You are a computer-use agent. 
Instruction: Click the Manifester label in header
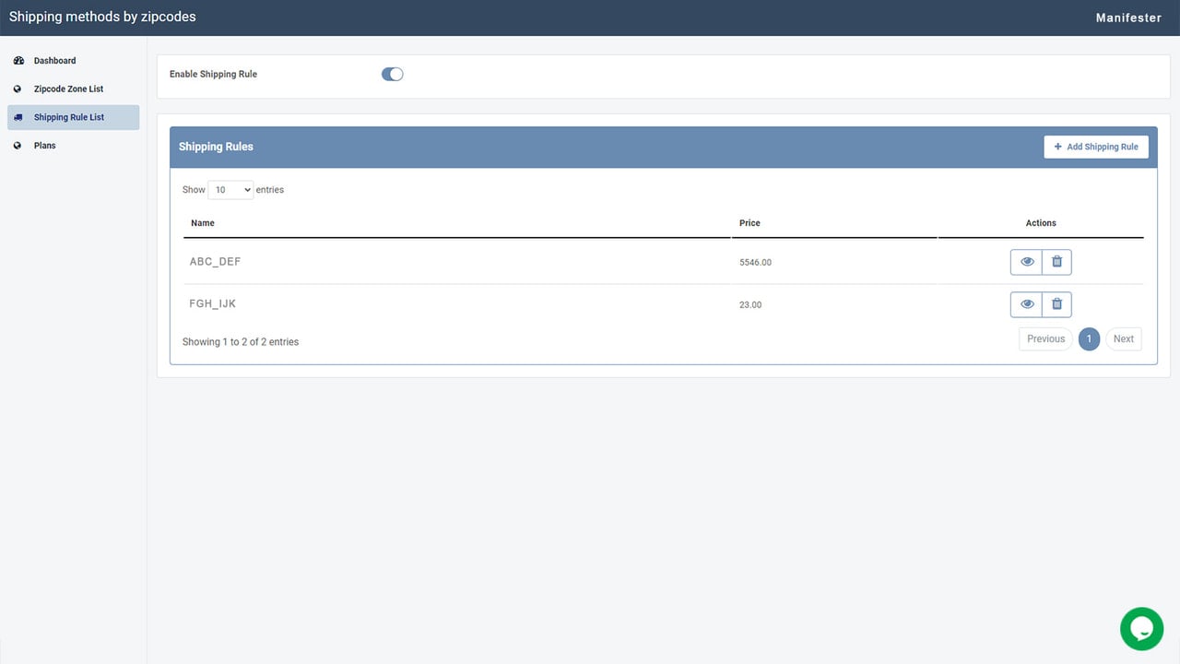pyautogui.click(x=1128, y=18)
